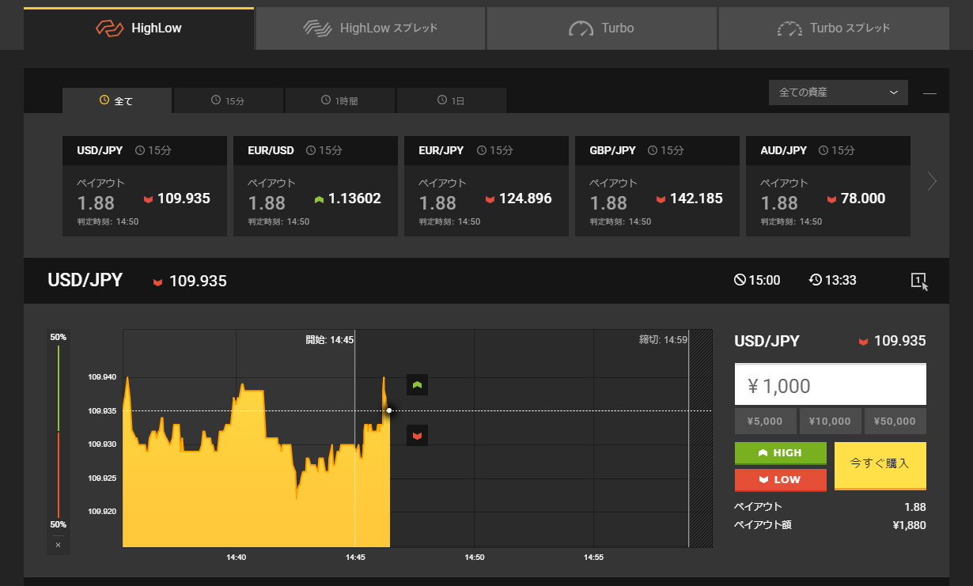
Task: Select the EUR/USD 15分 asset card
Action: click(316, 186)
